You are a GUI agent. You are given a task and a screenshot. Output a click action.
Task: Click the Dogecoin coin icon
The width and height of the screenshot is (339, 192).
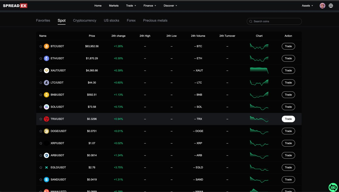point(47,131)
